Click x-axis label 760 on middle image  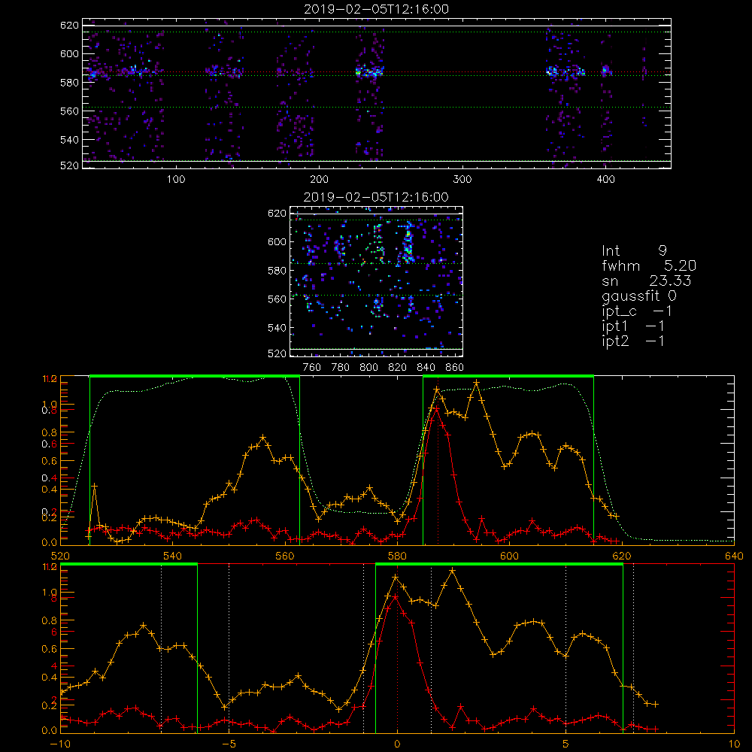point(312,368)
